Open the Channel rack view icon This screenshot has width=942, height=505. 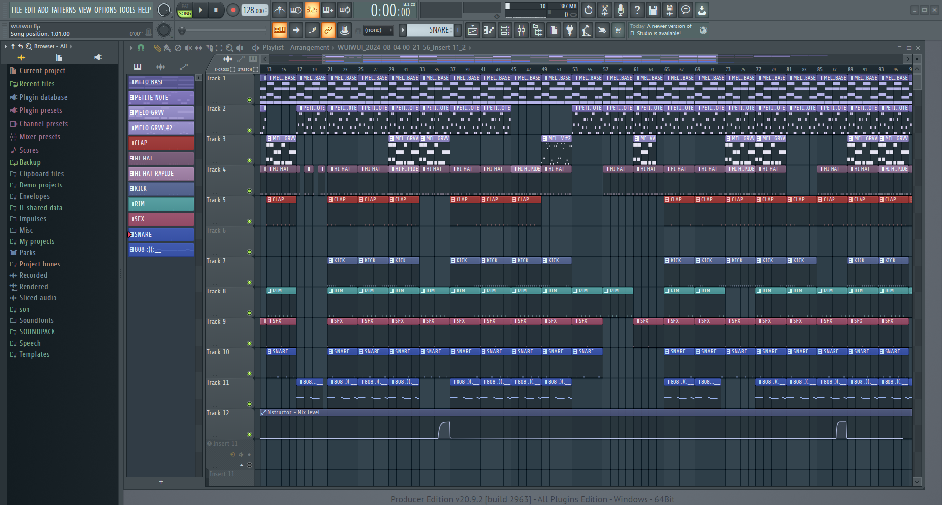(x=505, y=30)
